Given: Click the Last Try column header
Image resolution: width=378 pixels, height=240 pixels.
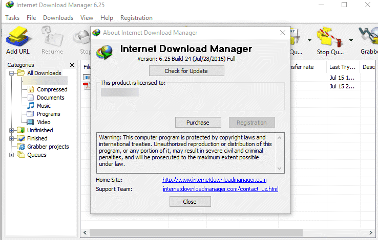Looking at the screenshot, I should (x=343, y=67).
